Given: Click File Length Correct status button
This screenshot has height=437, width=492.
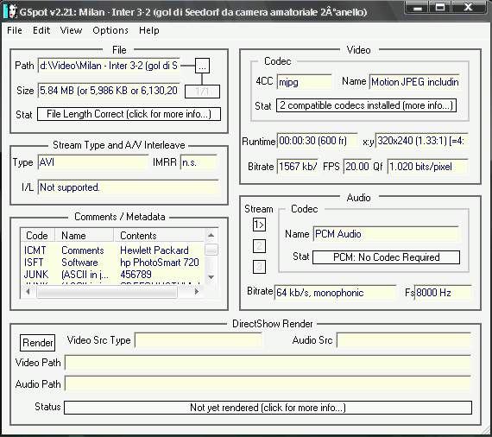Looking at the screenshot, I should (x=129, y=114).
